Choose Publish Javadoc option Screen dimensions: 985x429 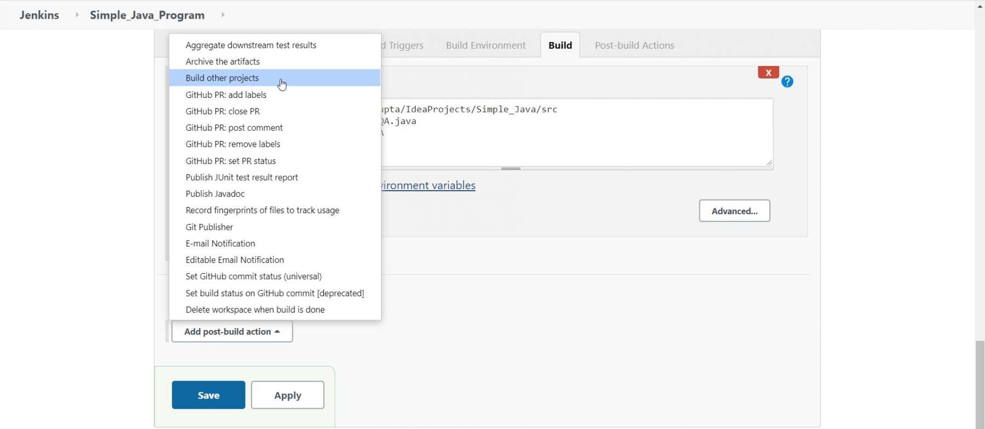(275, 193)
